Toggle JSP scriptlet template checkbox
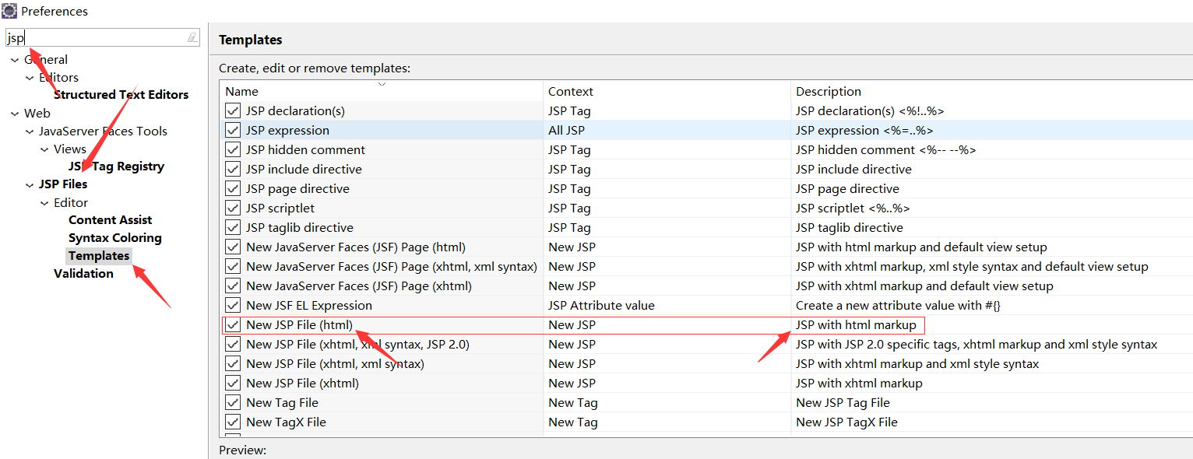Image resolution: width=1193 pixels, height=459 pixels. [x=233, y=208]
